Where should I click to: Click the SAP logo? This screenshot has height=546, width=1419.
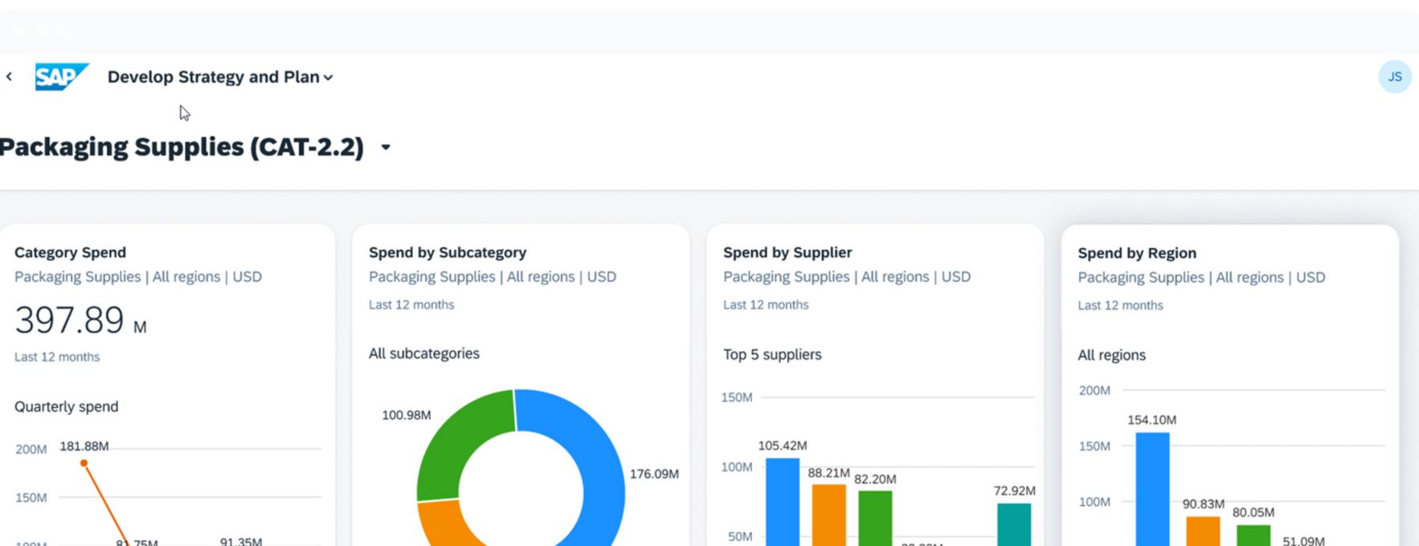tap(61, 77)
